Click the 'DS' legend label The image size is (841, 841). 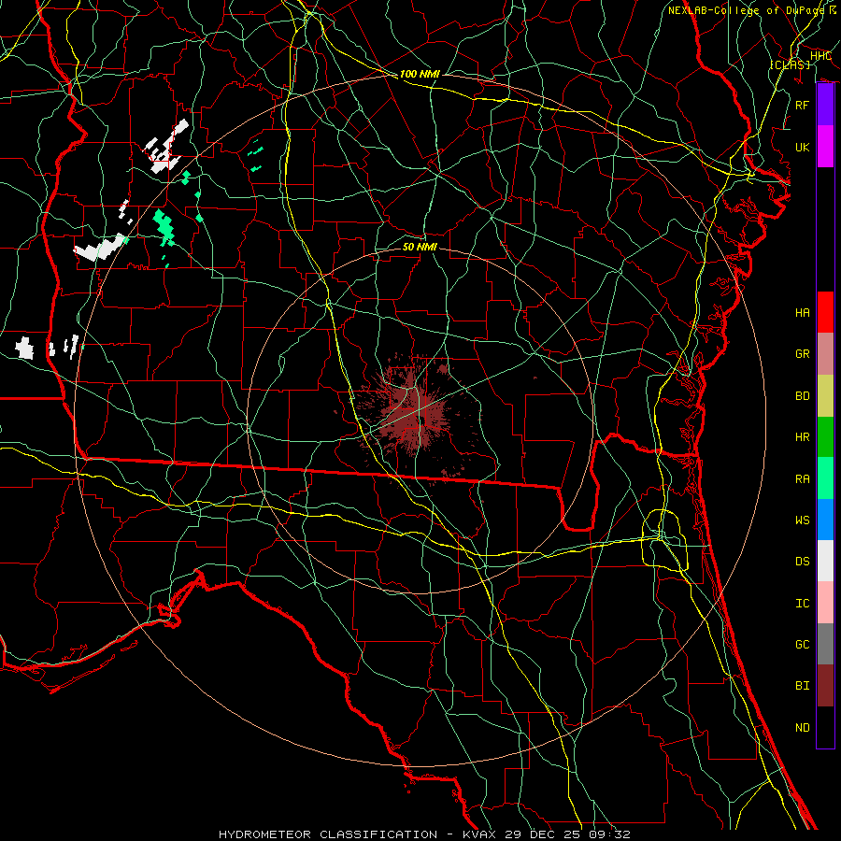pos(803,562)
